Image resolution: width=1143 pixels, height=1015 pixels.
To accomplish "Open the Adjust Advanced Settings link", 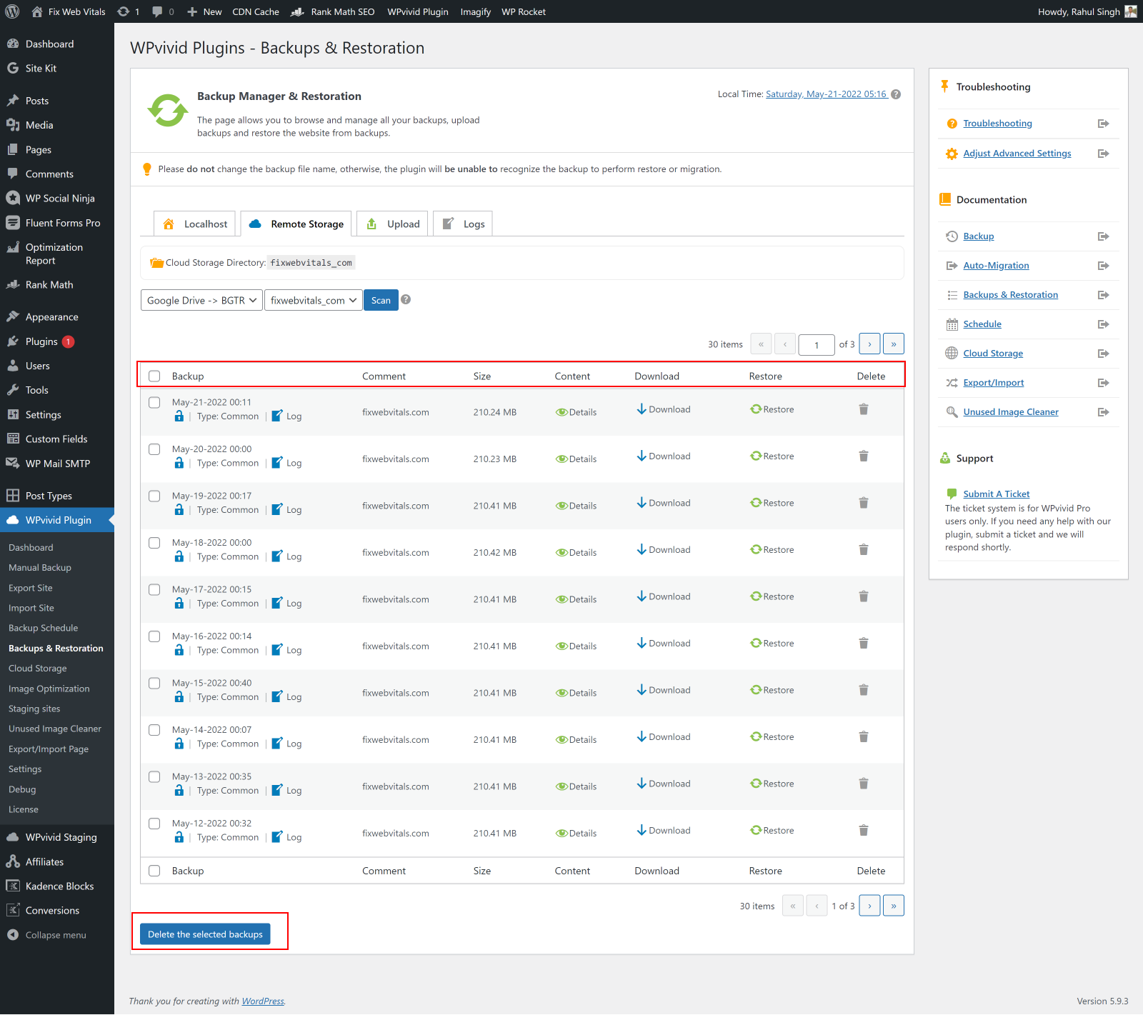I will click(x=1017, y=154).
